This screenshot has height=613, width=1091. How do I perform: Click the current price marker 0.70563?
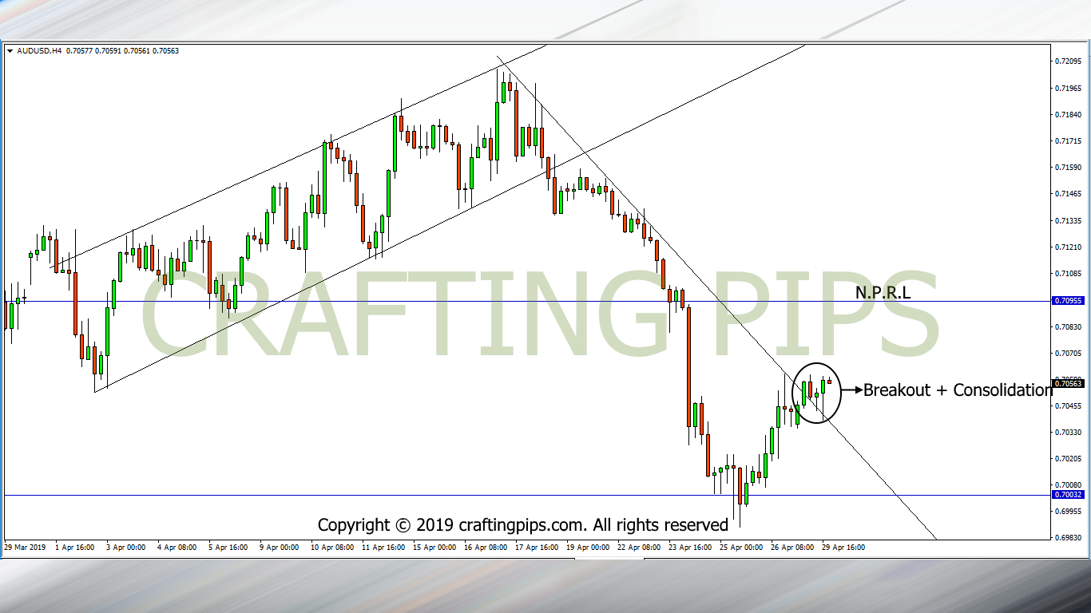click(1068, 384)
